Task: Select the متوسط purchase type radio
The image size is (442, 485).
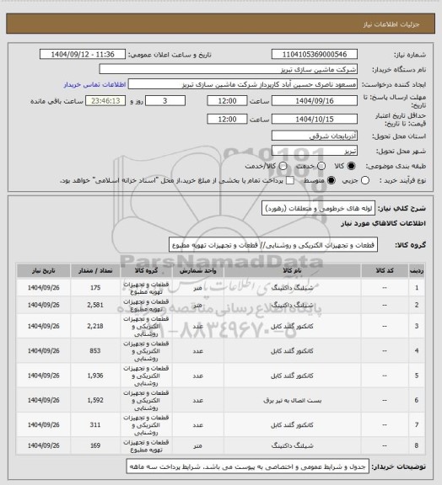Action: pyautogui.click(x=331, y=180)
